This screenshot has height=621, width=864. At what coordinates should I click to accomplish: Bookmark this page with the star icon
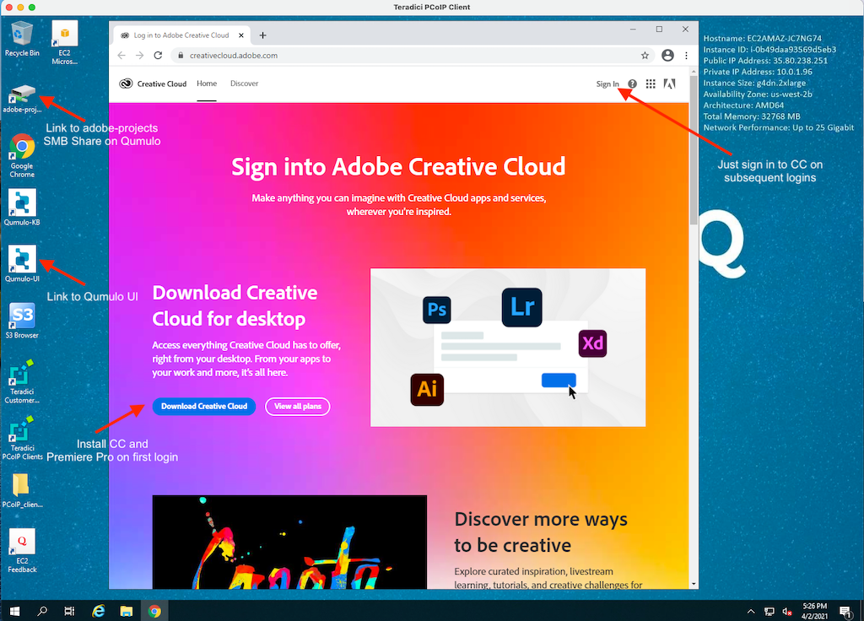click(x=645, y=55)
